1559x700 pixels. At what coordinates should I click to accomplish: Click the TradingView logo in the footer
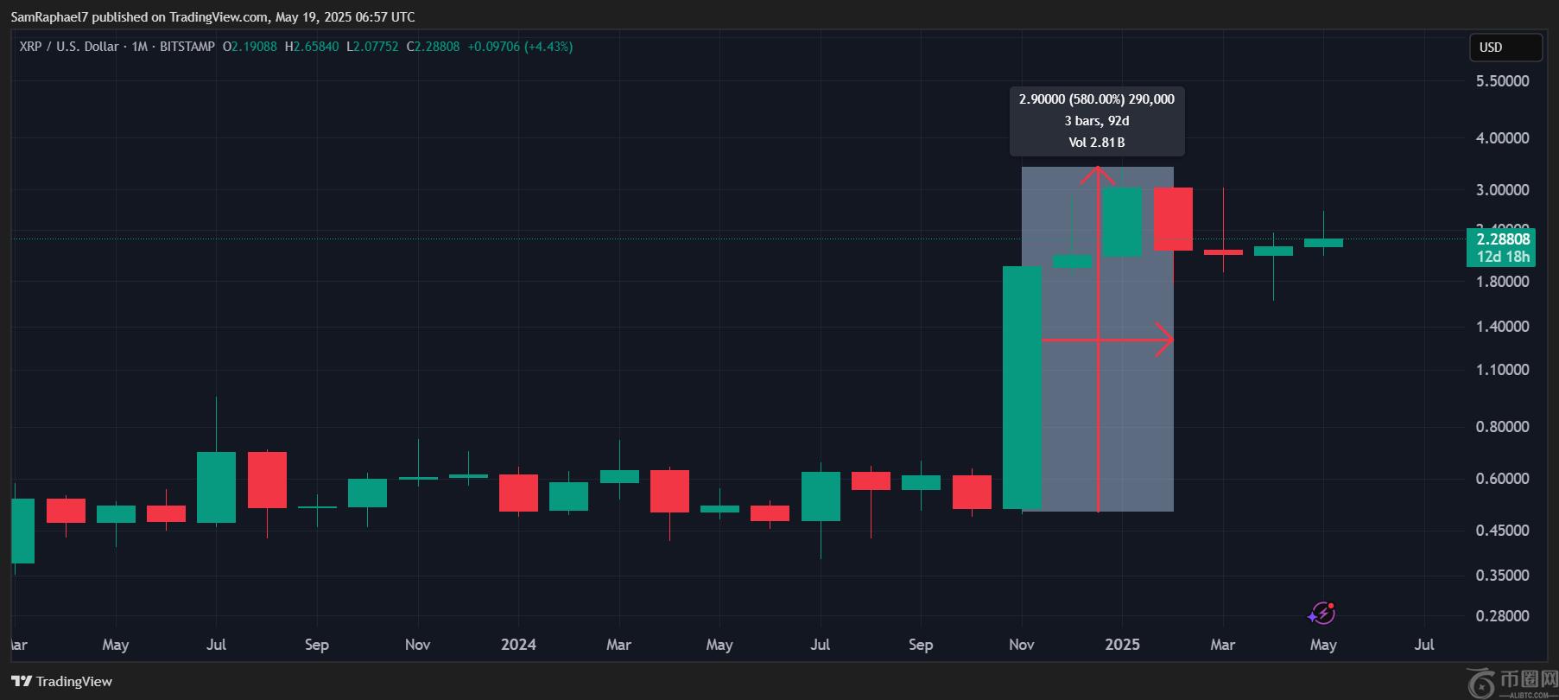[61, 681]
